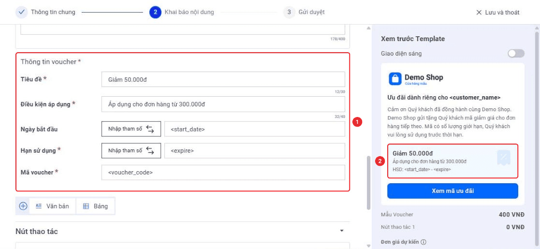This screenshot has width=540, height=249.
Task: Click the <expire> parameter field
Action: pyautogui.click(x=254, y=150)
